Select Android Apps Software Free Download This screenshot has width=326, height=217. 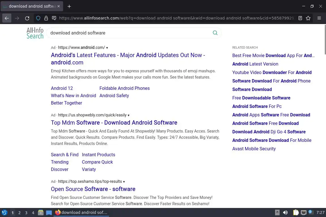pos(271,115)
